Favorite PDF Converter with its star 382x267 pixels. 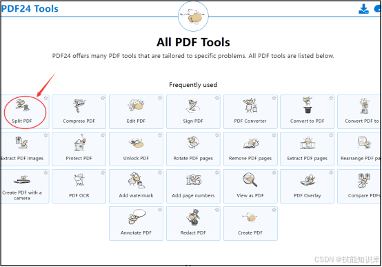point(274,98)
